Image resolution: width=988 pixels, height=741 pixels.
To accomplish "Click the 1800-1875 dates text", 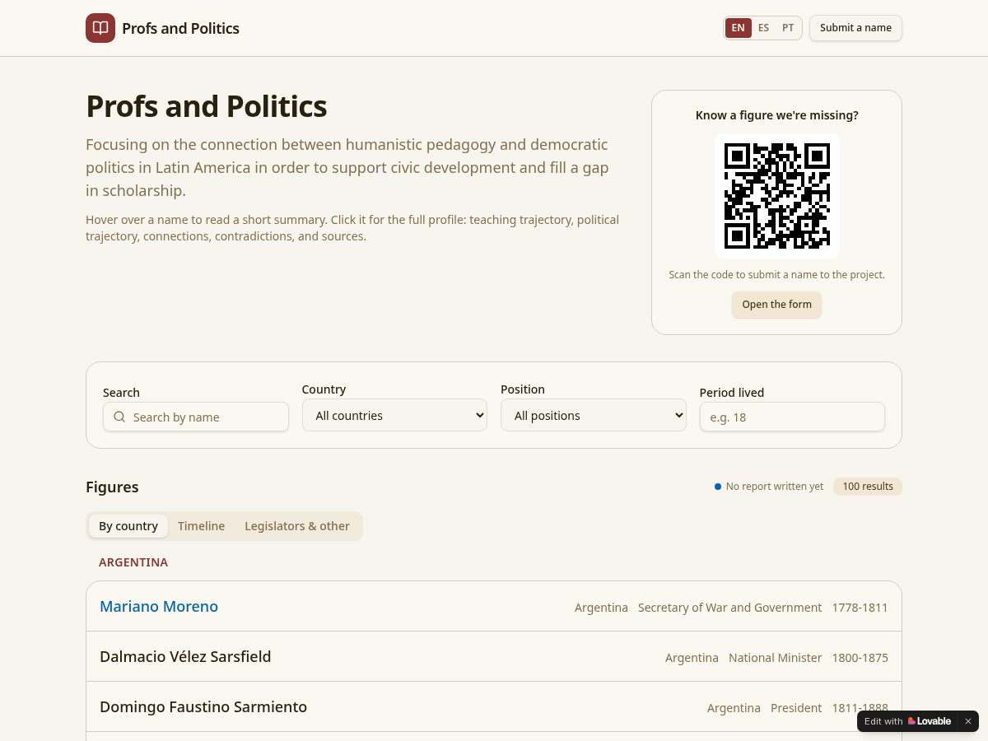I will click(x=860, y=658).
